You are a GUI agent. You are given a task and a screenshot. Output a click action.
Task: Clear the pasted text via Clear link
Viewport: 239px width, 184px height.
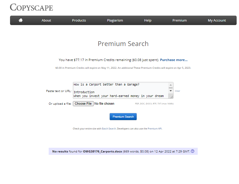point(177,91)
